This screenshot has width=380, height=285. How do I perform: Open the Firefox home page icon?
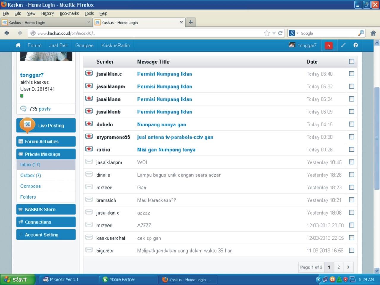click(x=373, y=33)
